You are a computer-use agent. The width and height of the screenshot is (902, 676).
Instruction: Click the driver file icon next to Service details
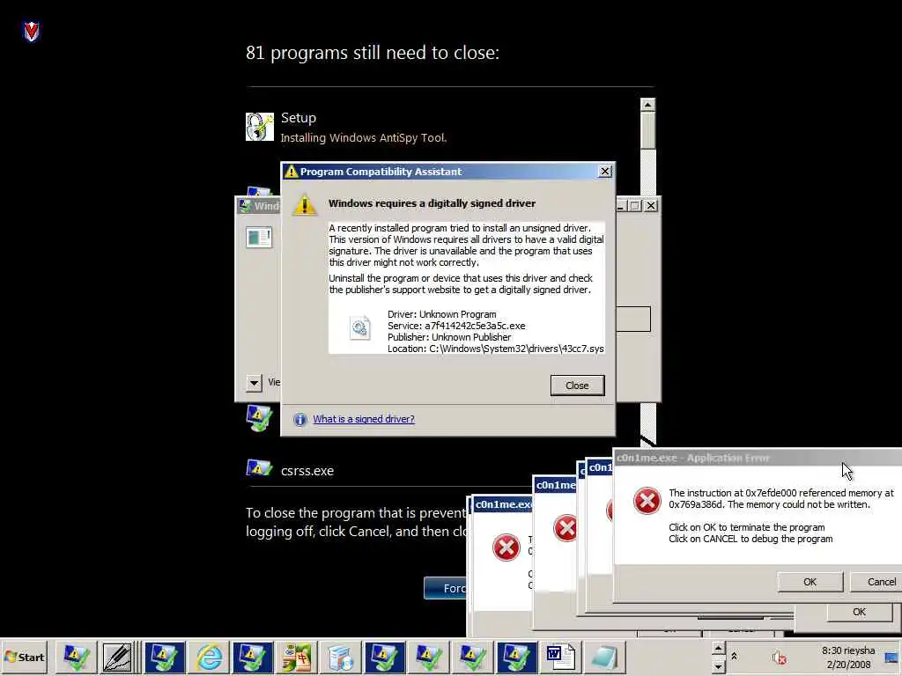359,327
